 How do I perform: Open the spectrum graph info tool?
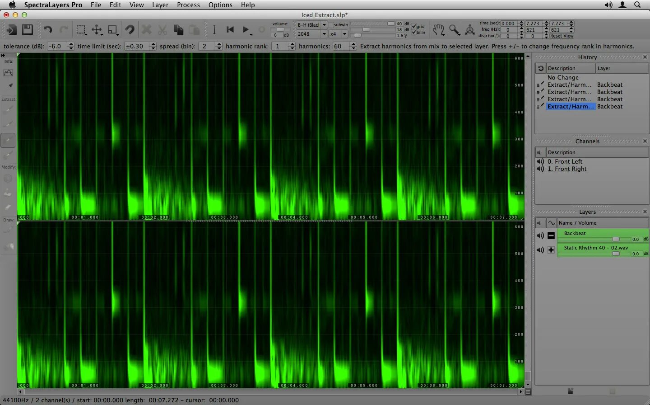click(8, 72)
